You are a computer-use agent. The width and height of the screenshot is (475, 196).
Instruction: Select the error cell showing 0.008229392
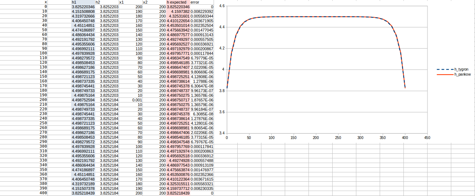(x=201, y=11)
